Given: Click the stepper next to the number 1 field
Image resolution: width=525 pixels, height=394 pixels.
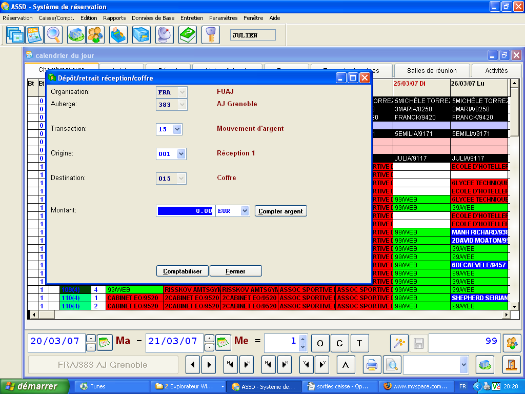Looking at the screenshot, I should click(302, 343).
